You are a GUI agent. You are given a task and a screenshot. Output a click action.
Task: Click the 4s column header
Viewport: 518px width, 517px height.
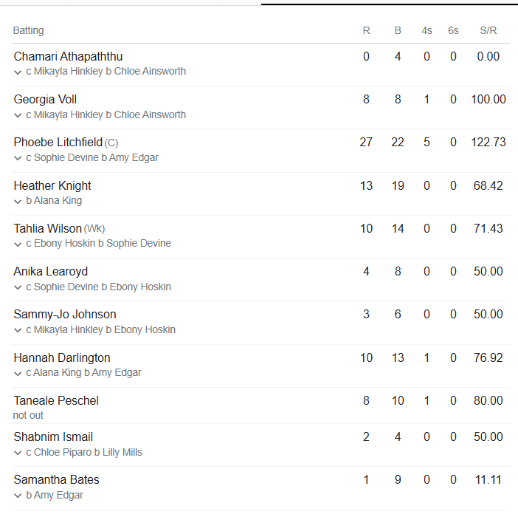pos(427,30)
